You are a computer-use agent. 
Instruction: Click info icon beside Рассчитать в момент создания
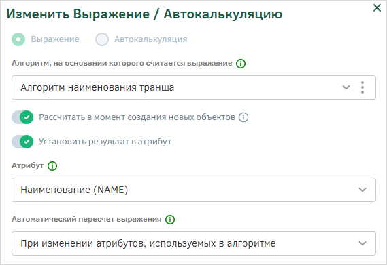tap(243, 117)
